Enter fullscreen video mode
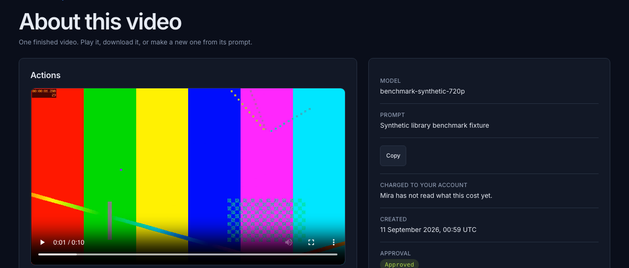 pyautogui.click(x=311, y=242)
